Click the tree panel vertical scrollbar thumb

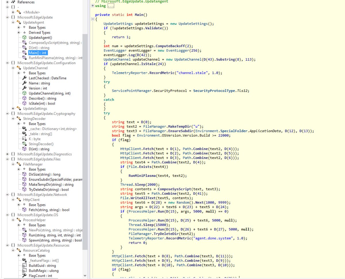tap(85, 142)
